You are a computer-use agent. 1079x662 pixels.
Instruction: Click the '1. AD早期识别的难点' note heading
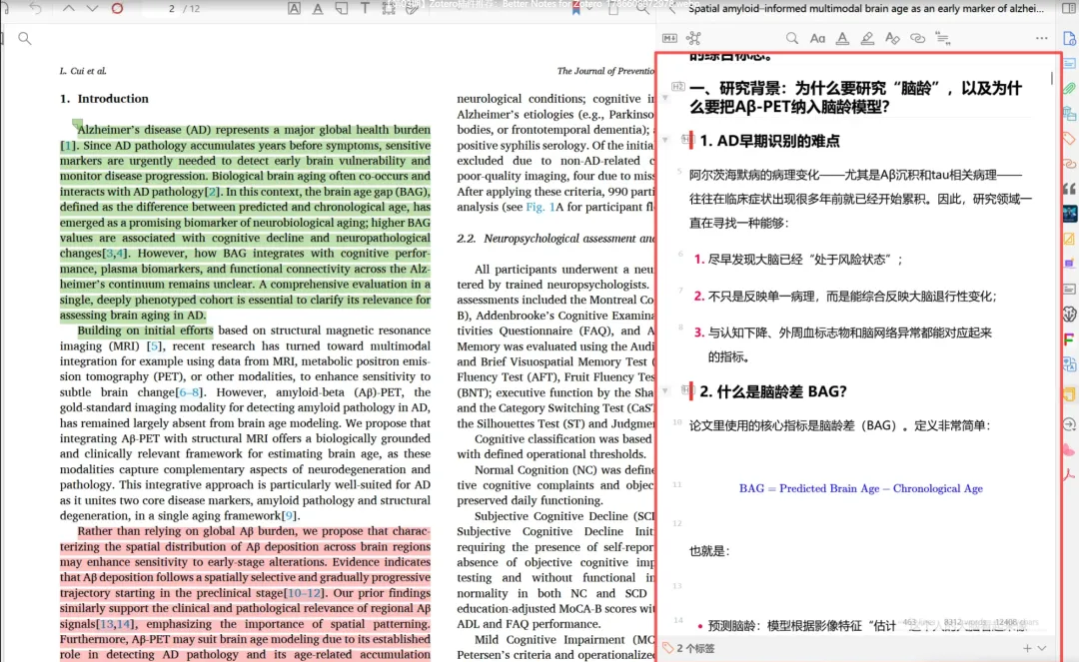click(x=769, y=141)
